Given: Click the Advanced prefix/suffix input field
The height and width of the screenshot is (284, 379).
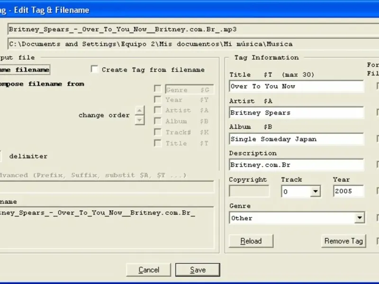Looking at the screenshot, I should (107, 187).
